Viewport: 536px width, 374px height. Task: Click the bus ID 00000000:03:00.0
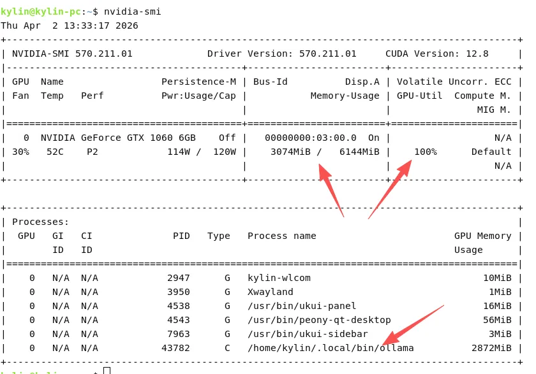coord(310,138)
